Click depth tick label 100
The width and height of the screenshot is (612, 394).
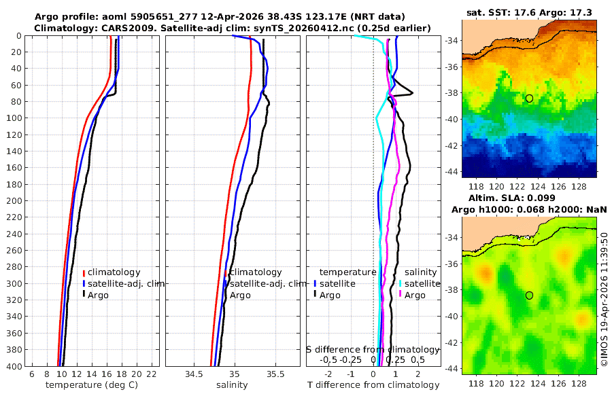coord(14,118)
